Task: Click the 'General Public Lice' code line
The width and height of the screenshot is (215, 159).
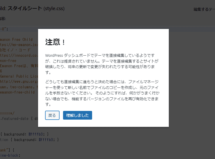Action: coord(19,76)
